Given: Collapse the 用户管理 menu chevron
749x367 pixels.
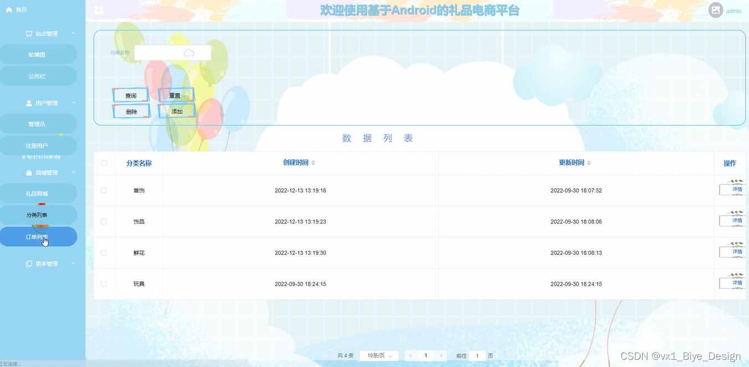Looking at the screenshot, I should click(73, 103).
